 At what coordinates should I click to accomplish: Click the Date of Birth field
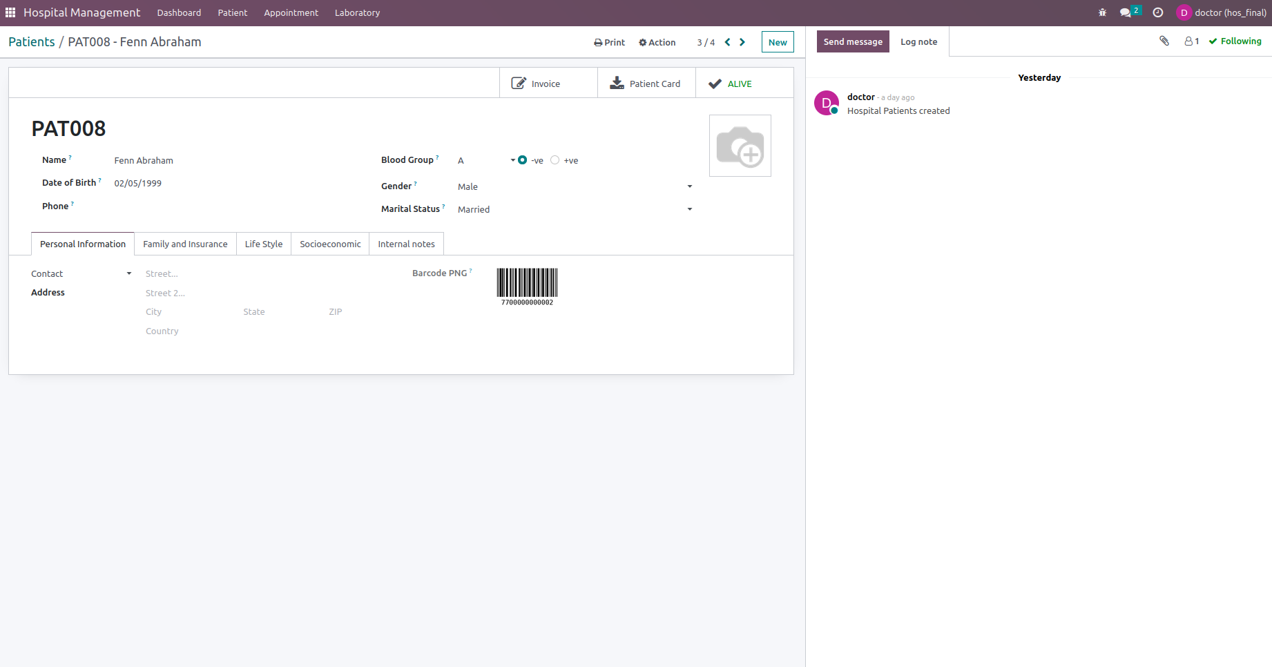(235, 183)
